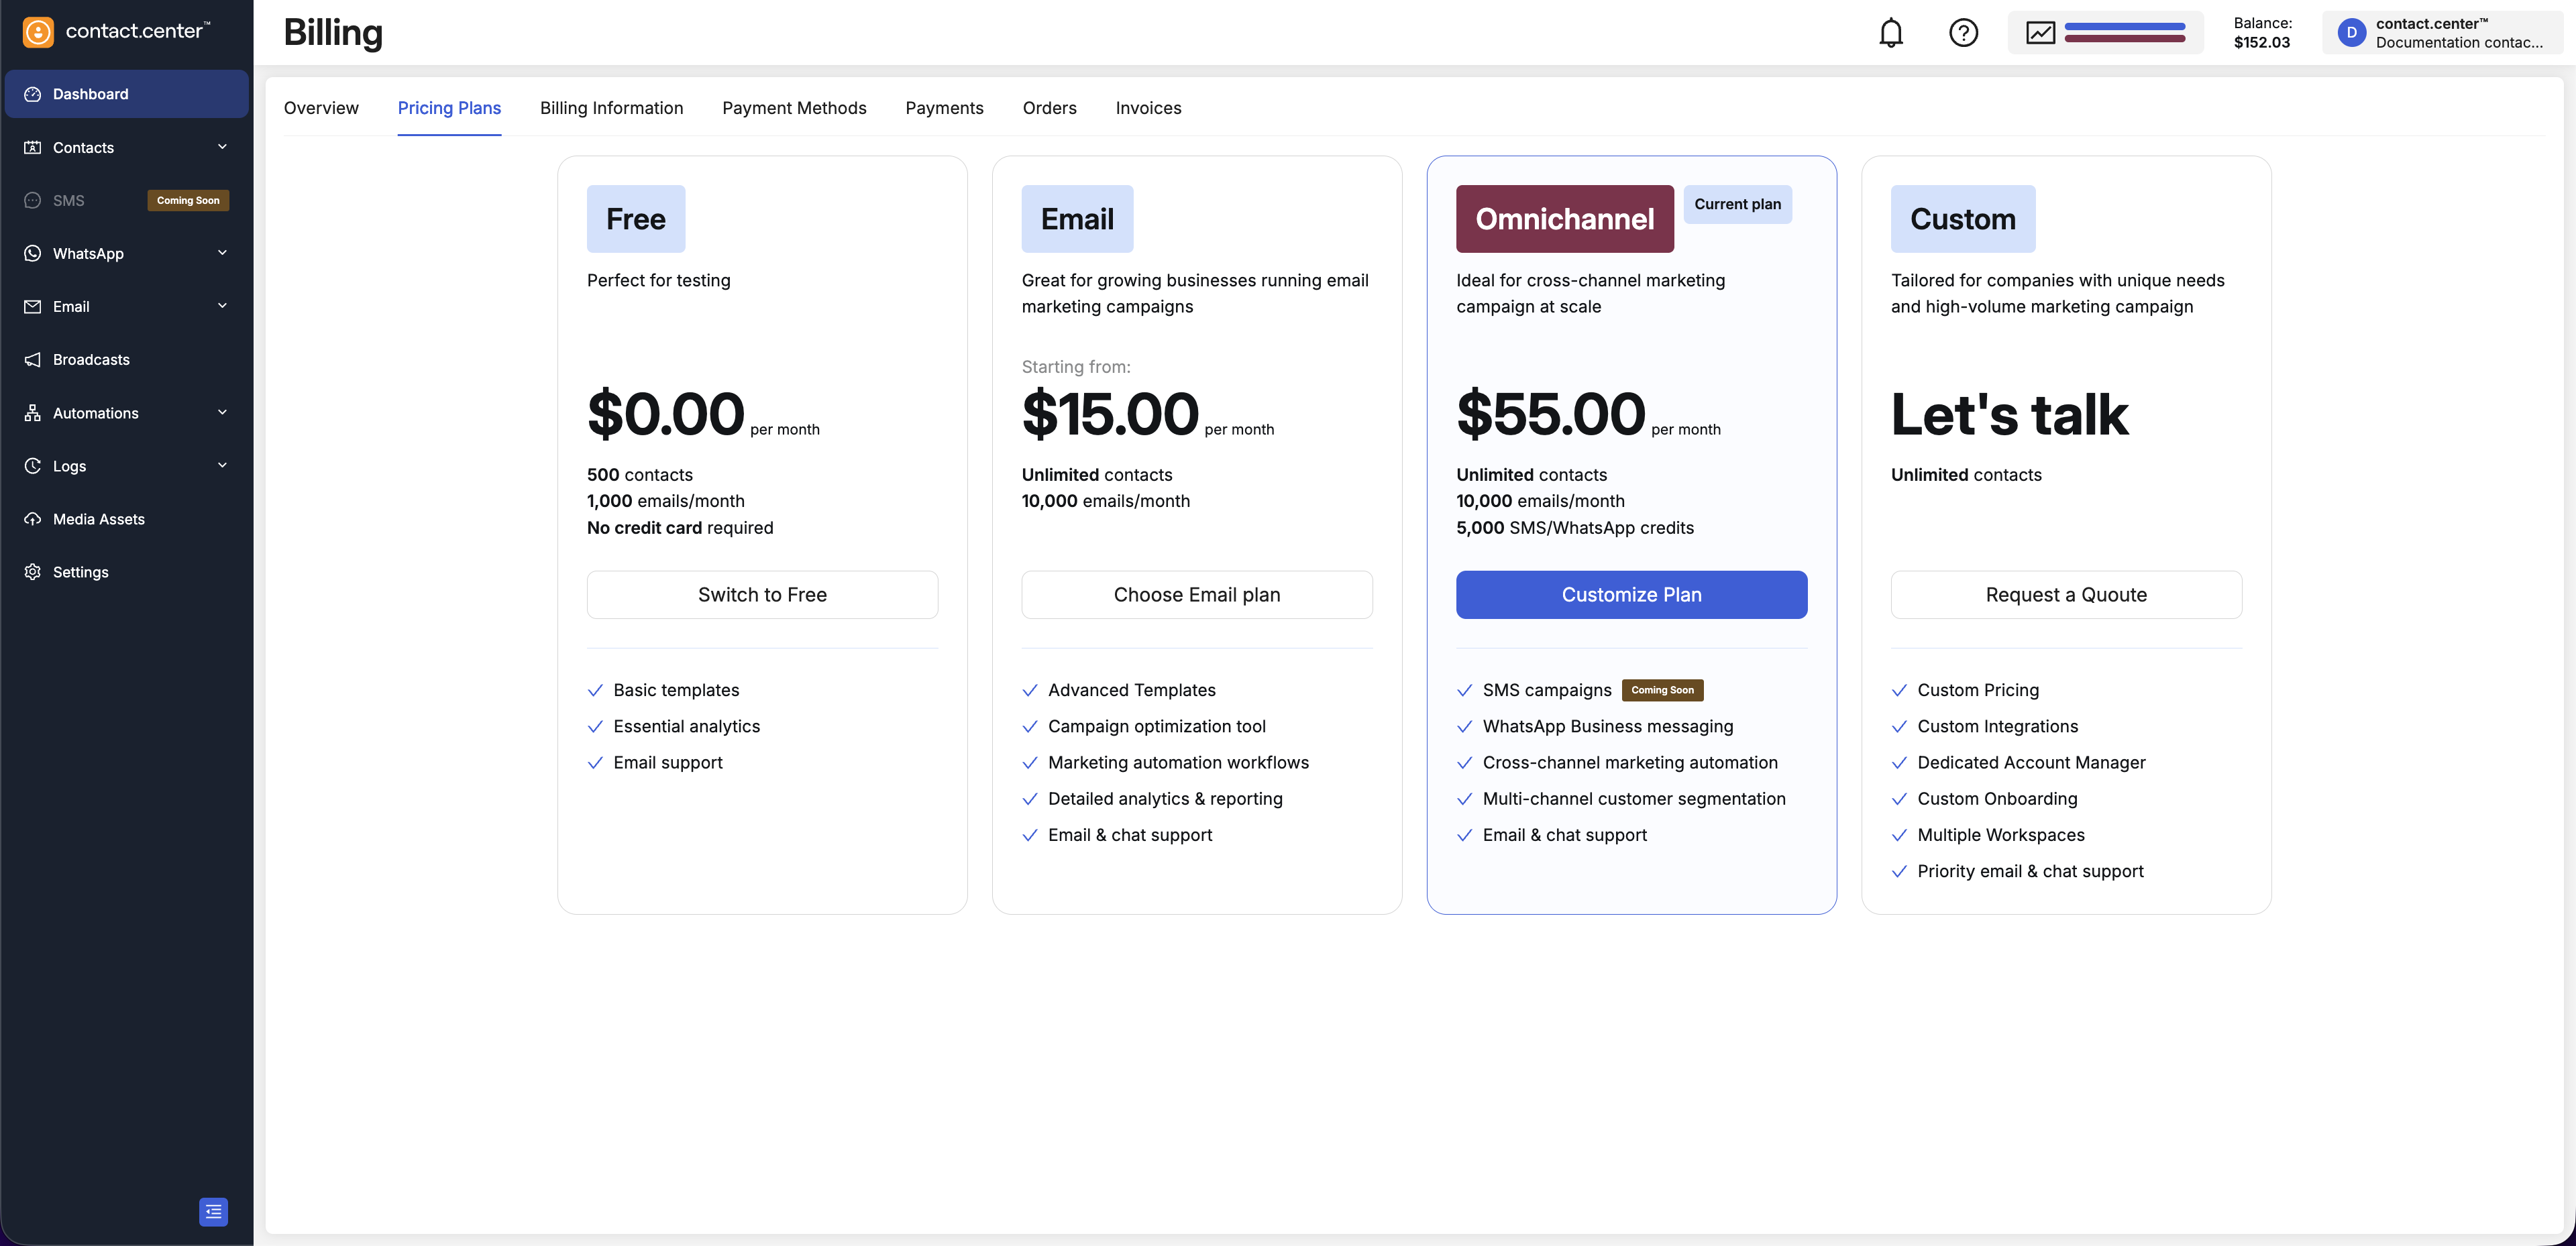
Task: Click the help question mark icon
Action: (x=1963, y=33)
